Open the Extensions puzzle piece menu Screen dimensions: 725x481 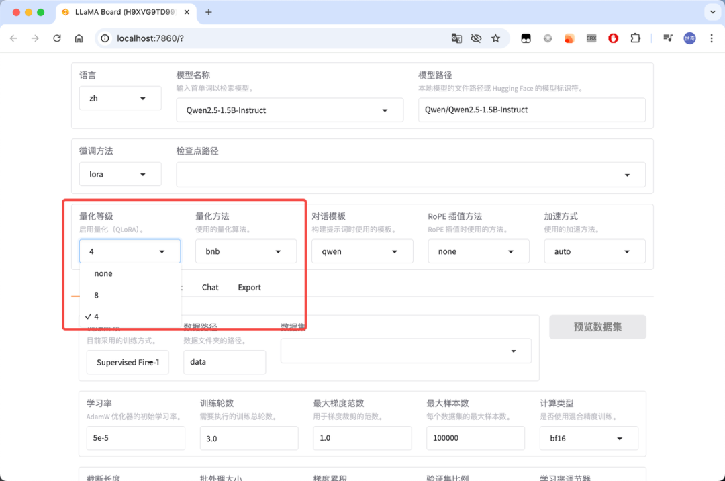635,38
